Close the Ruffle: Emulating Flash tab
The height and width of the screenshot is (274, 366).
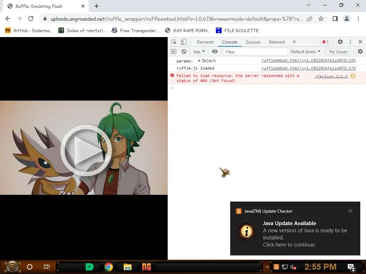[x=83, y=6]
